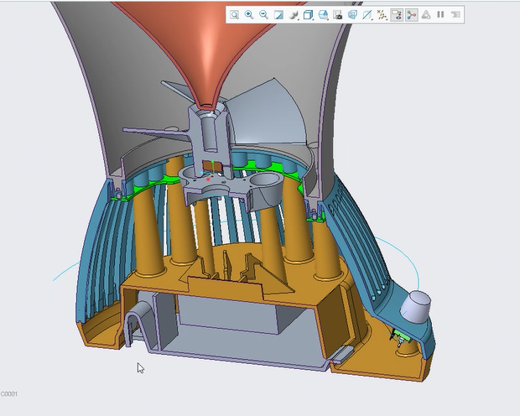Click the Zoom In magnifier icon
Screen dimensions: 520x416
[x=249, y=15]
